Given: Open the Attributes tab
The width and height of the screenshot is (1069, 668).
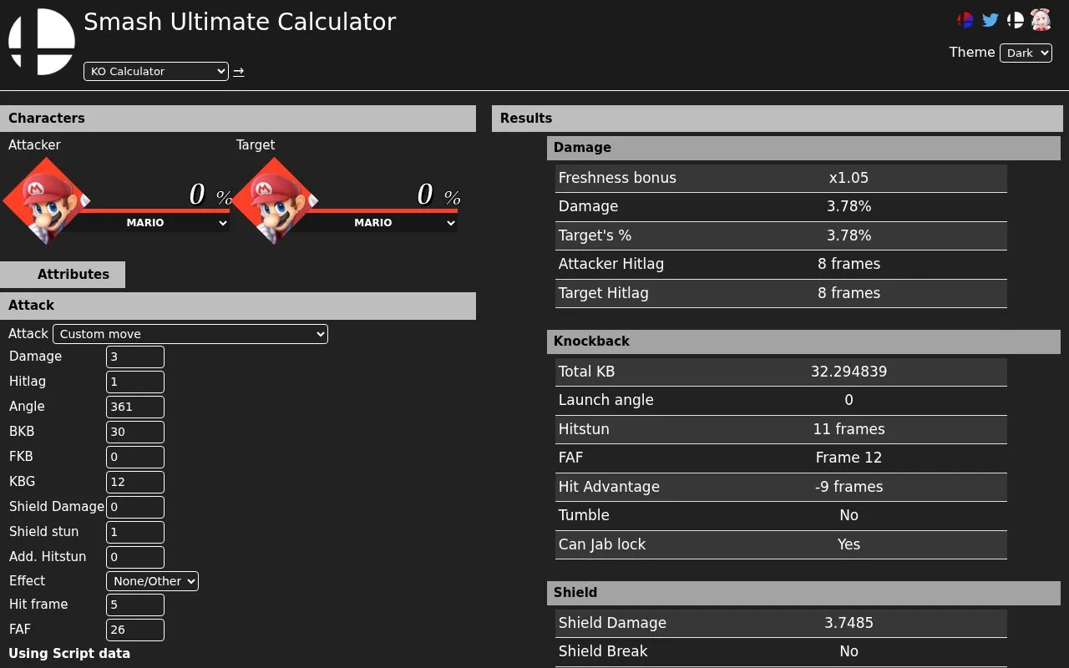Looking at the screenshot, I should [x=63, y=275].
